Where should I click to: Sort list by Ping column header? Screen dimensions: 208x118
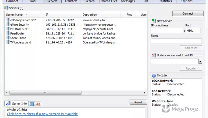(x=127, y=15)
